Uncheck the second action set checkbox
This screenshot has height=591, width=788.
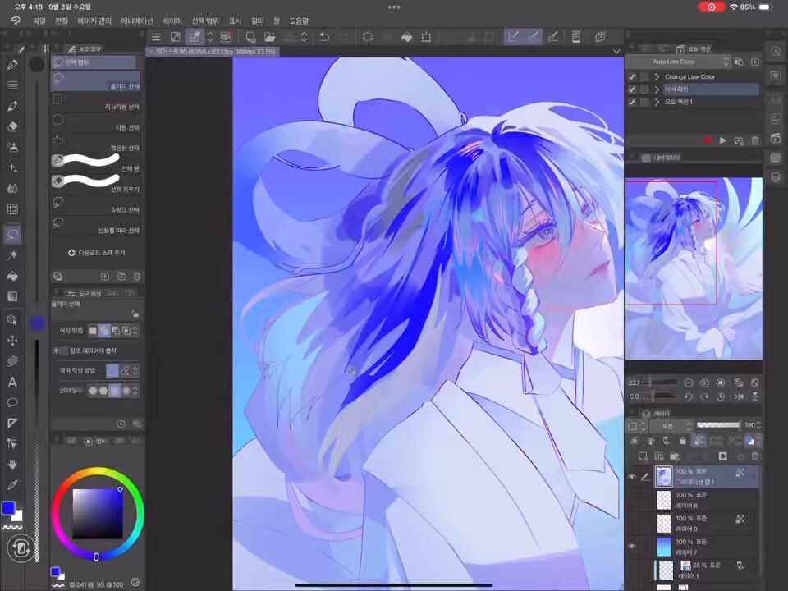[632, 89]
